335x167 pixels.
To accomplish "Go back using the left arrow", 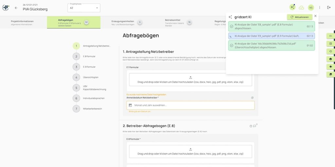I will 16,8.
